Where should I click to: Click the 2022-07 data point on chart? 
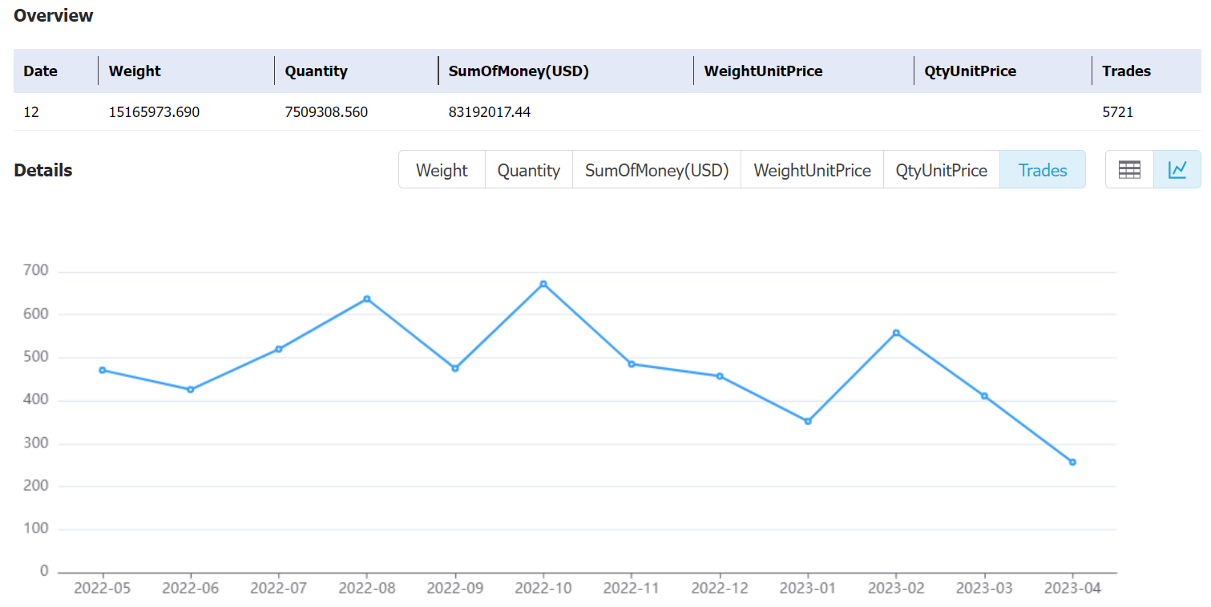[279, 349]
